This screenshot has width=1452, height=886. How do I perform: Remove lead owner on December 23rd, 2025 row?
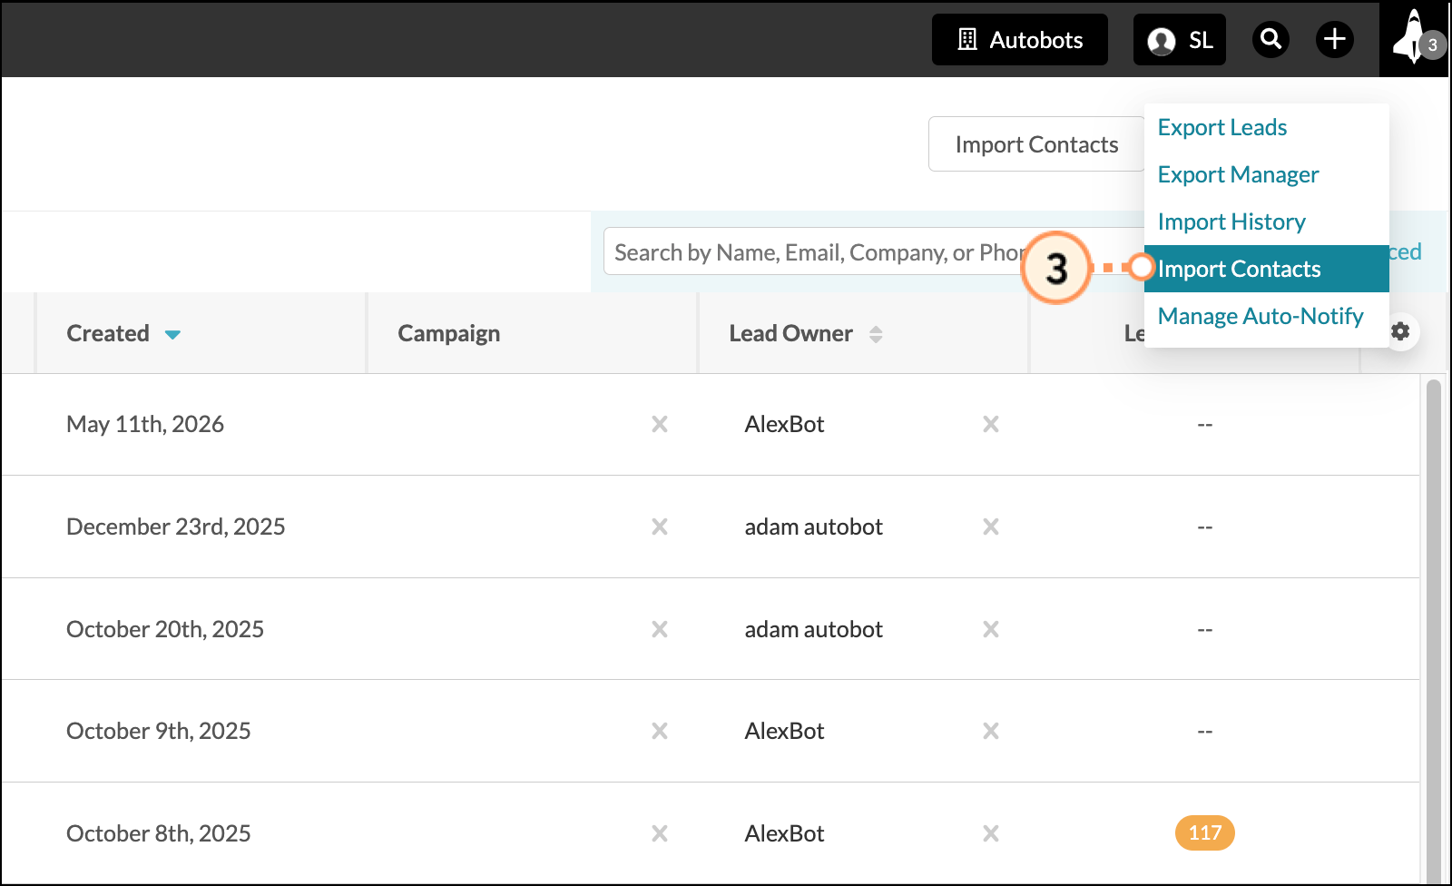coord(991,527)
